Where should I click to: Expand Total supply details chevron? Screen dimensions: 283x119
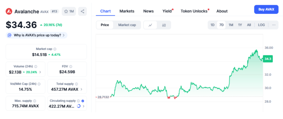click(82, 89)
